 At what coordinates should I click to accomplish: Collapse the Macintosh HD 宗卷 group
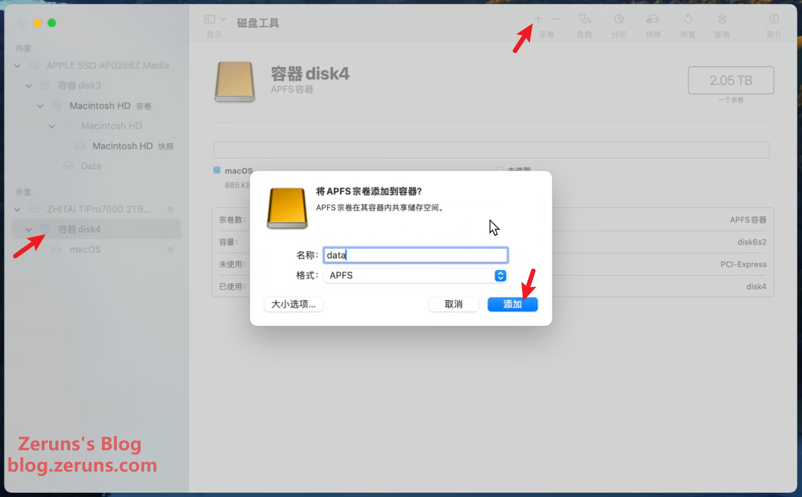point(41,106)
